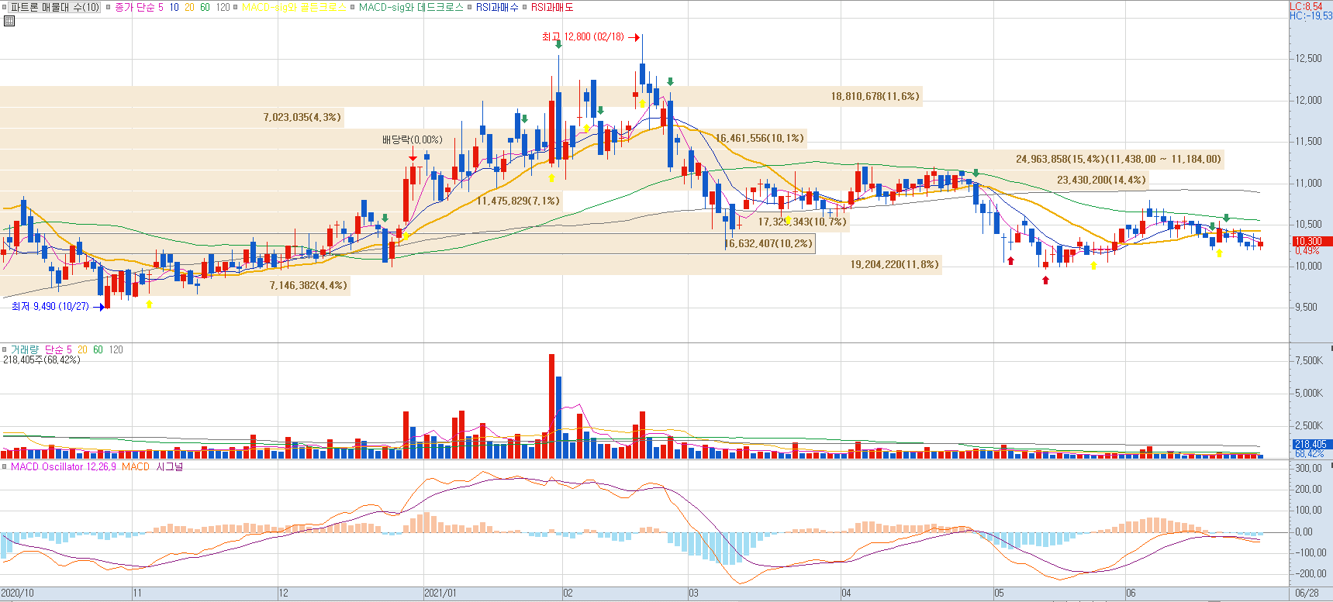1333x602 pixels.
Task: Select the RSI과매도 legend text
Action: pyautogui.click(x=552, y=7)
